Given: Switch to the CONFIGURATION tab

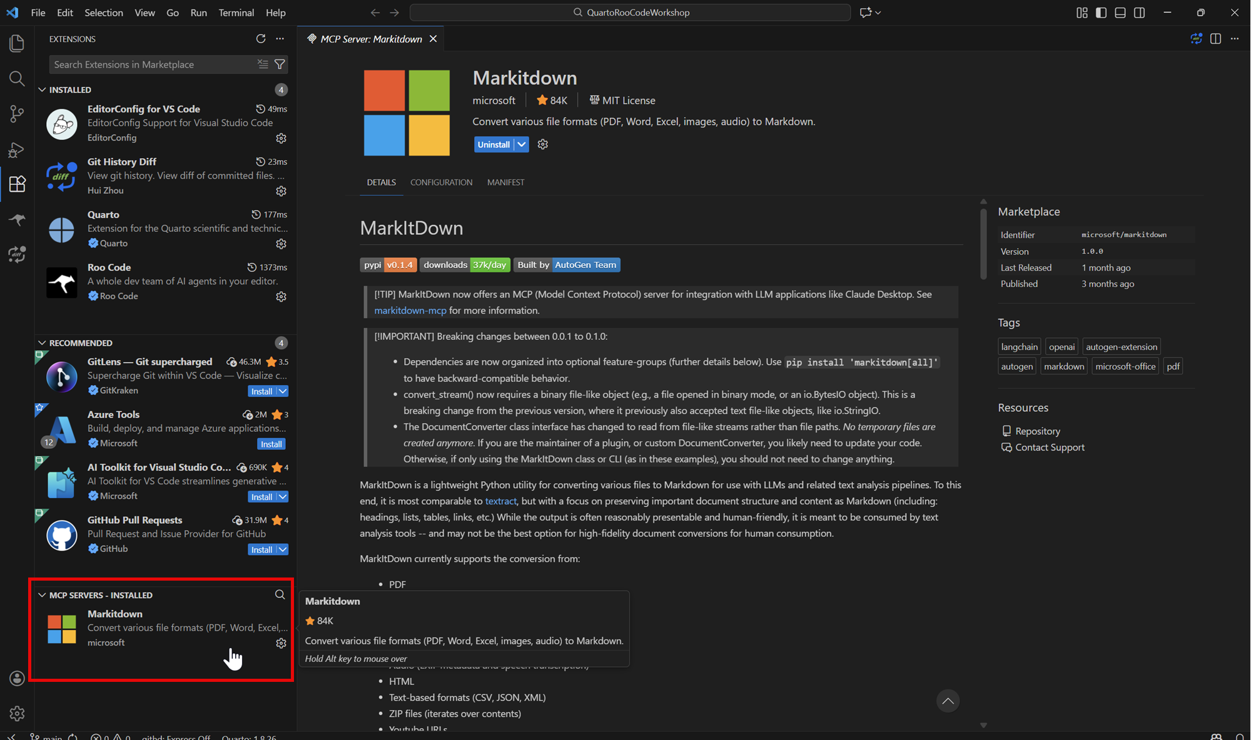Looking at the screenshot, I should click(x=441, y=182).
